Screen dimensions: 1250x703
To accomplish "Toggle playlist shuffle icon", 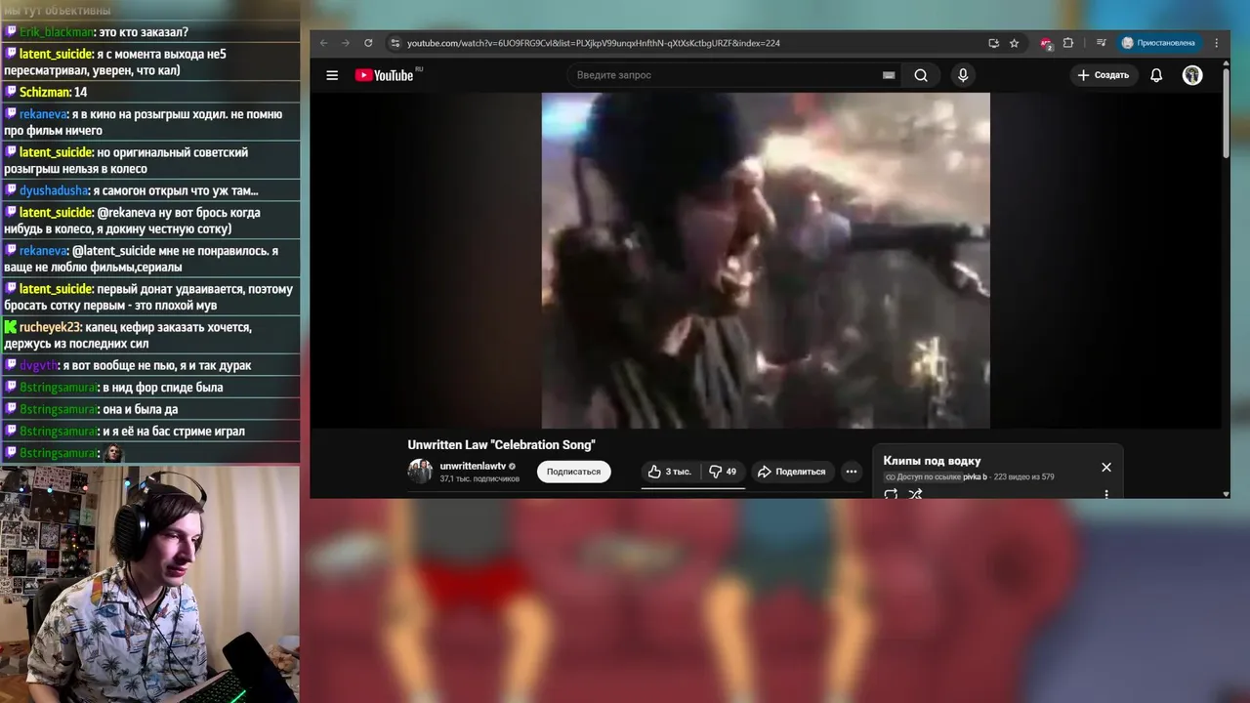I will coord(916,494).
